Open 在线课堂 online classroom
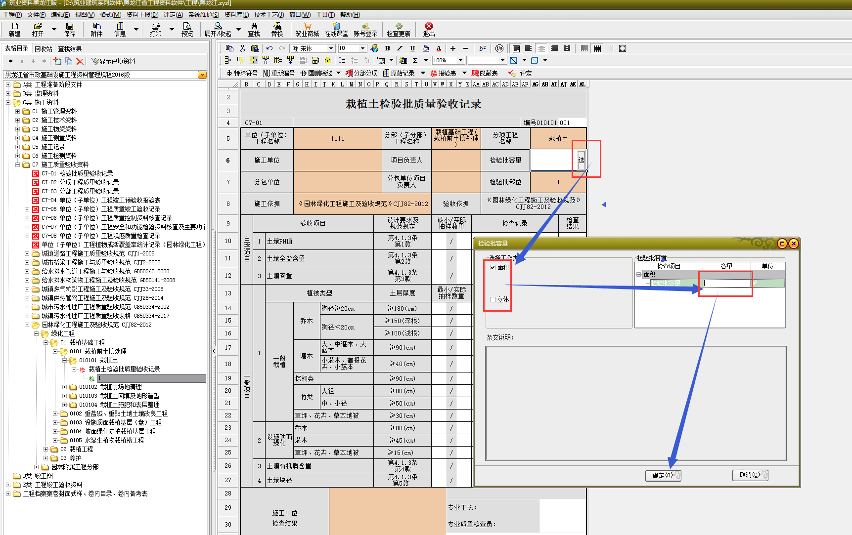 tap(336, 30)
